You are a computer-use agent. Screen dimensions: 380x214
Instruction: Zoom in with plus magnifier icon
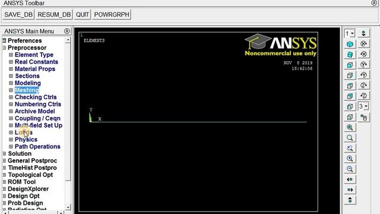pyautogui.click(x=350, y=159)
